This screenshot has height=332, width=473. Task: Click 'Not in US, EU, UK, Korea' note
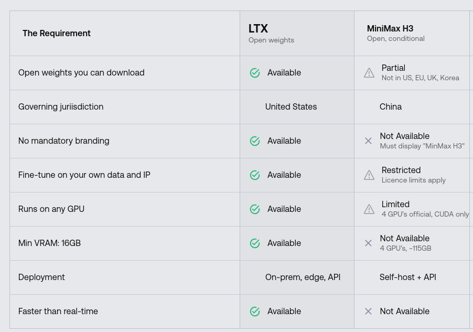click(x=420, y=78)
